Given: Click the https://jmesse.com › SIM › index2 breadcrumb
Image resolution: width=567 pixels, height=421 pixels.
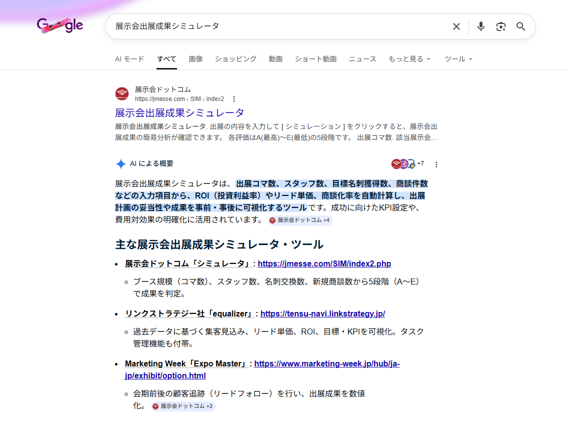Looking at the screenshot, I should pos(179,99).
